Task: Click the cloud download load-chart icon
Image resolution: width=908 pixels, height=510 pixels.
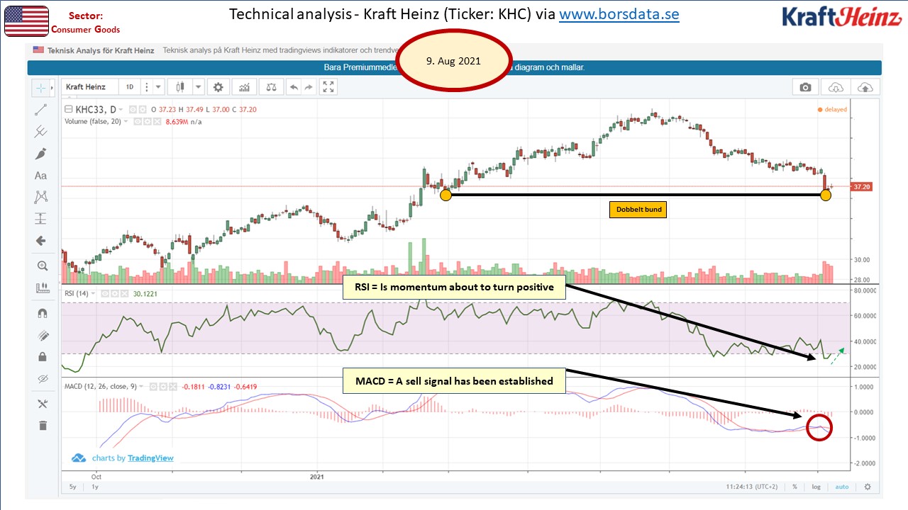Action: tap(836, 87)
